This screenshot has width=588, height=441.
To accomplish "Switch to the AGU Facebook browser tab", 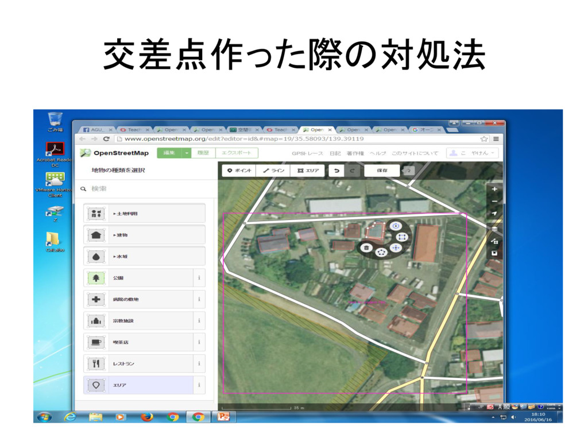I will 96,130.
